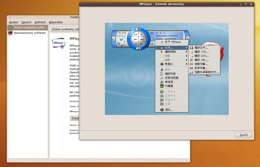The width and height of the screenshot is (260, 167).
Task: Click the pane divider handle in Software Center
Action: [x=49, y=92]
